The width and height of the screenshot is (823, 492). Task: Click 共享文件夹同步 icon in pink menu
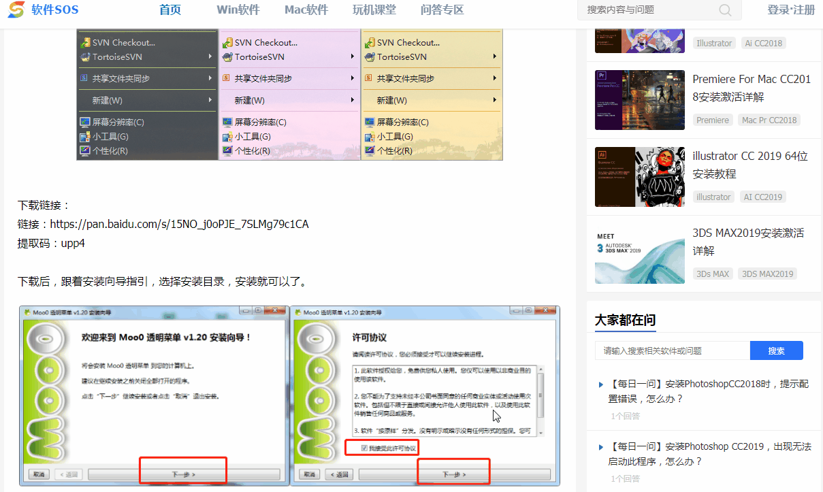pyautogui.click(x=227, y=78)
